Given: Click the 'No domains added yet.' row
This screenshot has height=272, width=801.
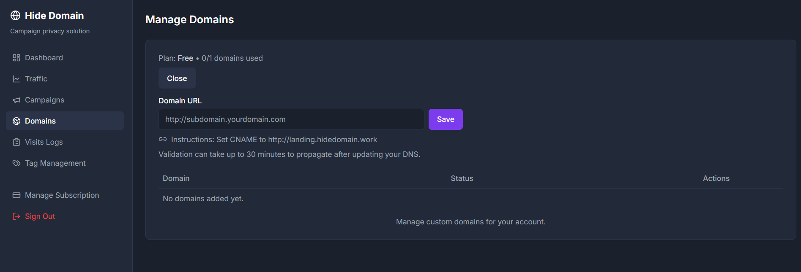Looking at the screenshot, I should (471, 199).
